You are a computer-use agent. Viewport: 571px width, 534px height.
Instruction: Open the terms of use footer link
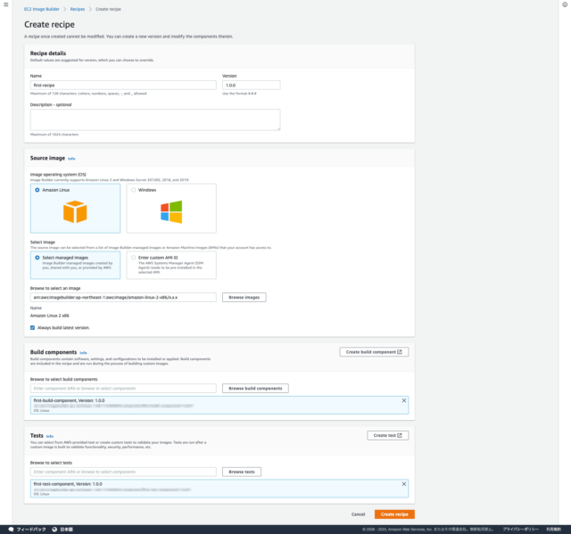click(x=553, y=530)
